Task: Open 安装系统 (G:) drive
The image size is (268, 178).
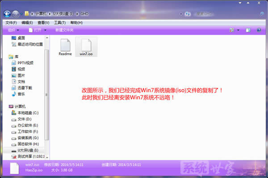Action: [25, 138]
